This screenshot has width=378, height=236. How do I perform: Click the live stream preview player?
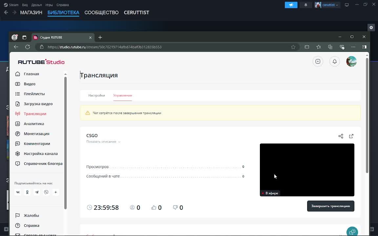pos(307,170)
